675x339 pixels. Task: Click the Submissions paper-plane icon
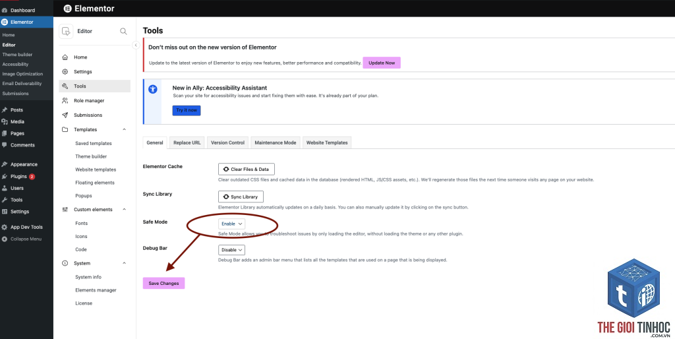point(65,115)
